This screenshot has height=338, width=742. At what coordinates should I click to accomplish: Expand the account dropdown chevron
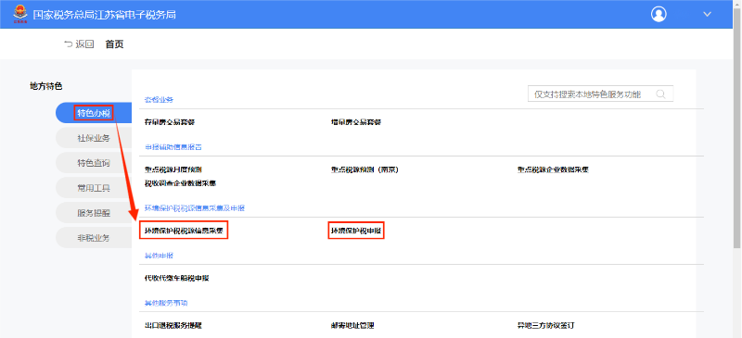click(707, 14)
